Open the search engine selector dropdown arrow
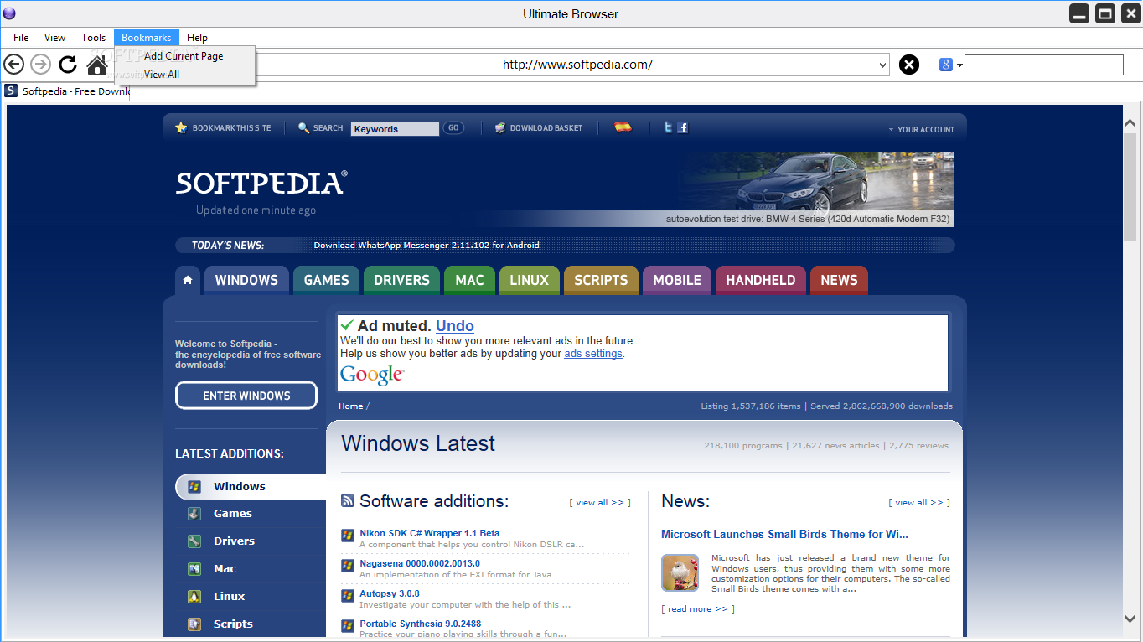The image size is (1143, 642). [x=959, y=65]
